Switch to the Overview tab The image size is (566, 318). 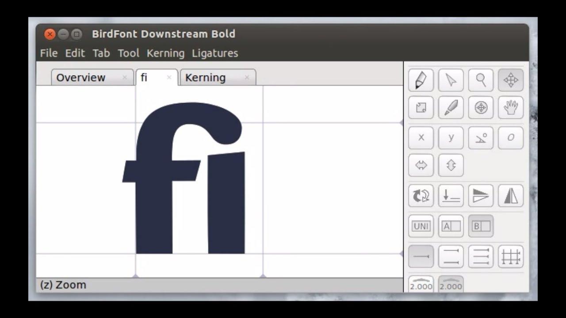92,77
